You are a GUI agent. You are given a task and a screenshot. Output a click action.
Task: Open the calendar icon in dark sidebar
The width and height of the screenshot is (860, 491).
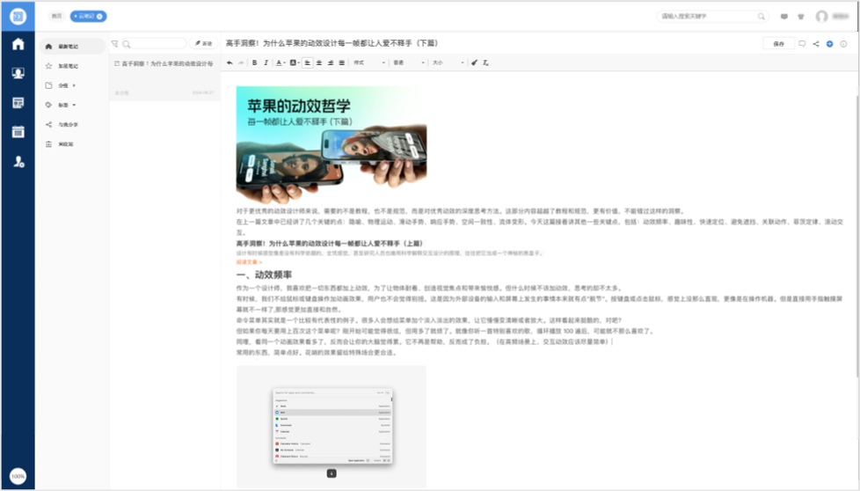(18, 132)
